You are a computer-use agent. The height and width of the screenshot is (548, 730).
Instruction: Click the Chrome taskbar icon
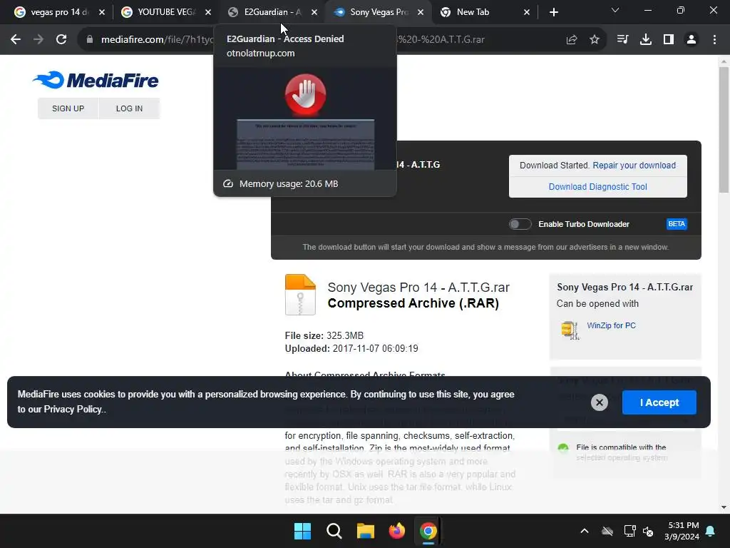(428, 531)
